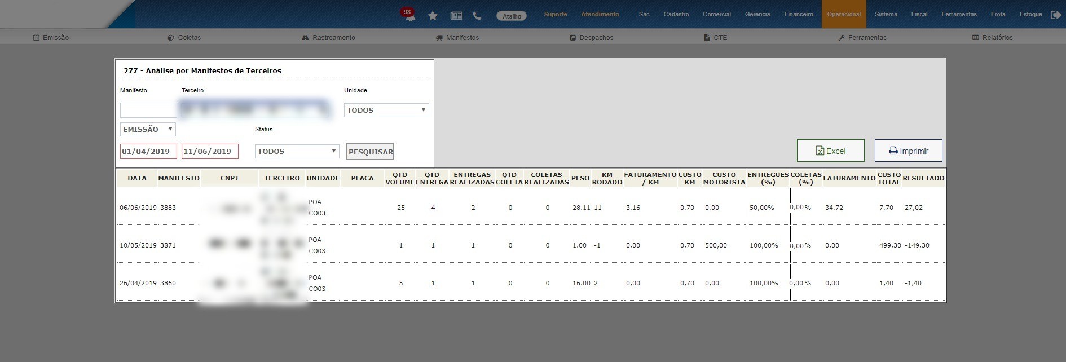Select manifesto 3860 in the table
This screenshot has width=1066, height=362.
168,283
